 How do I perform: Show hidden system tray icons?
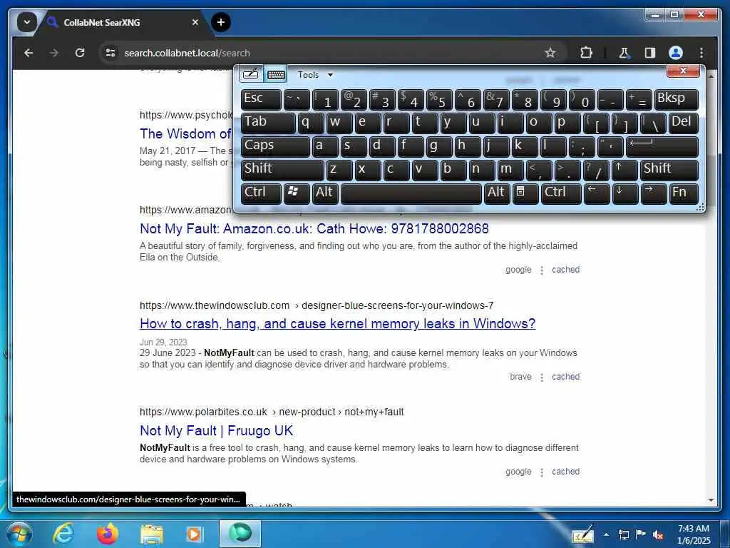(606, 535)
